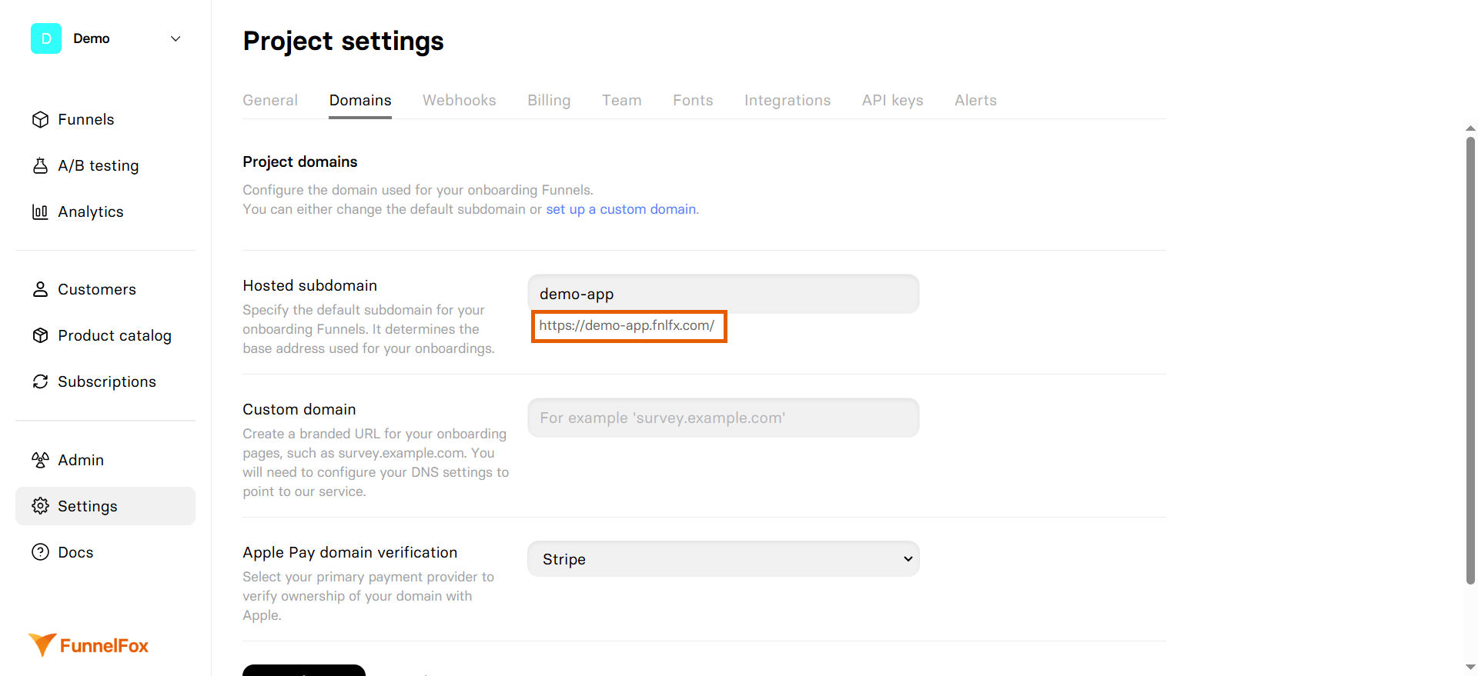Click the https://demo-app.fnlfx.com/ URL text

click(x=627, y=325)
